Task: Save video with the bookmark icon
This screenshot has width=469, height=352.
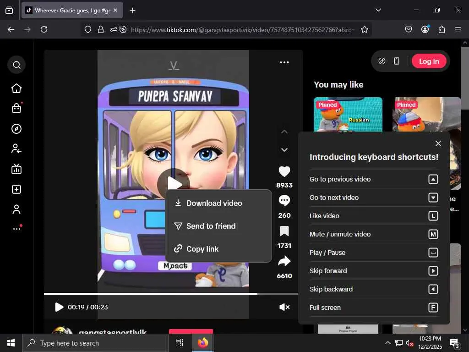Action: click(x=284, y=231)
